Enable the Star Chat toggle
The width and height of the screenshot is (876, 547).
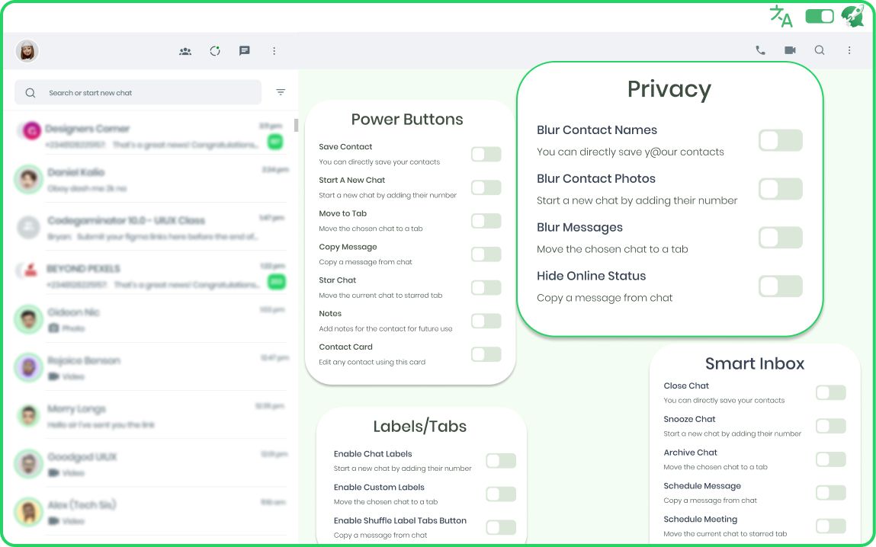(x=486, y=287)
